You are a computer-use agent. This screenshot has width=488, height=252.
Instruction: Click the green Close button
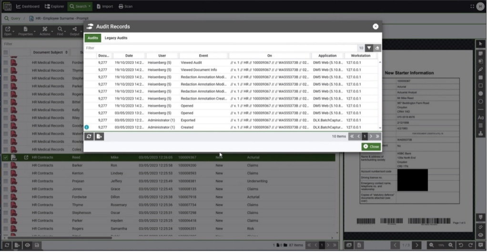[x=371, y=146]
